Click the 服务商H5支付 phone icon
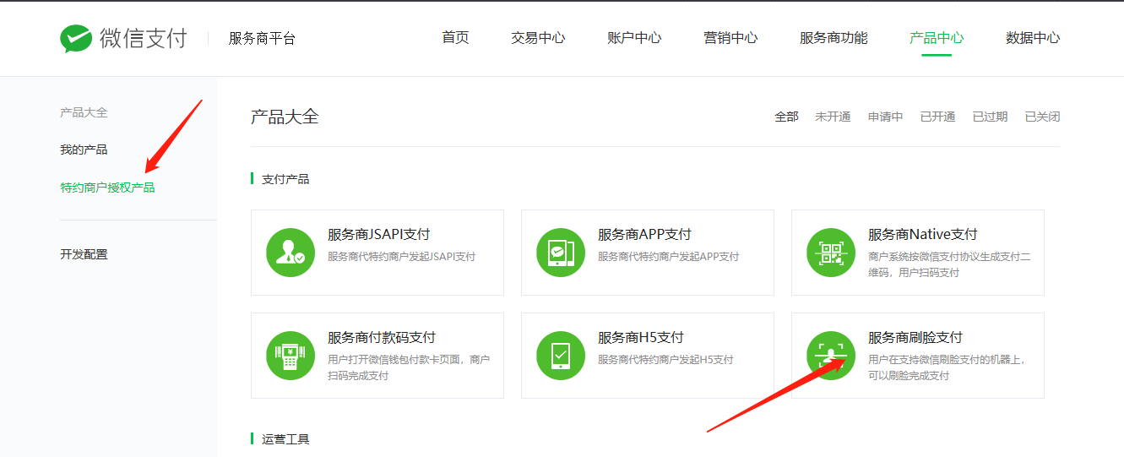The image size is (1124, 457). [x=561, y=356]
